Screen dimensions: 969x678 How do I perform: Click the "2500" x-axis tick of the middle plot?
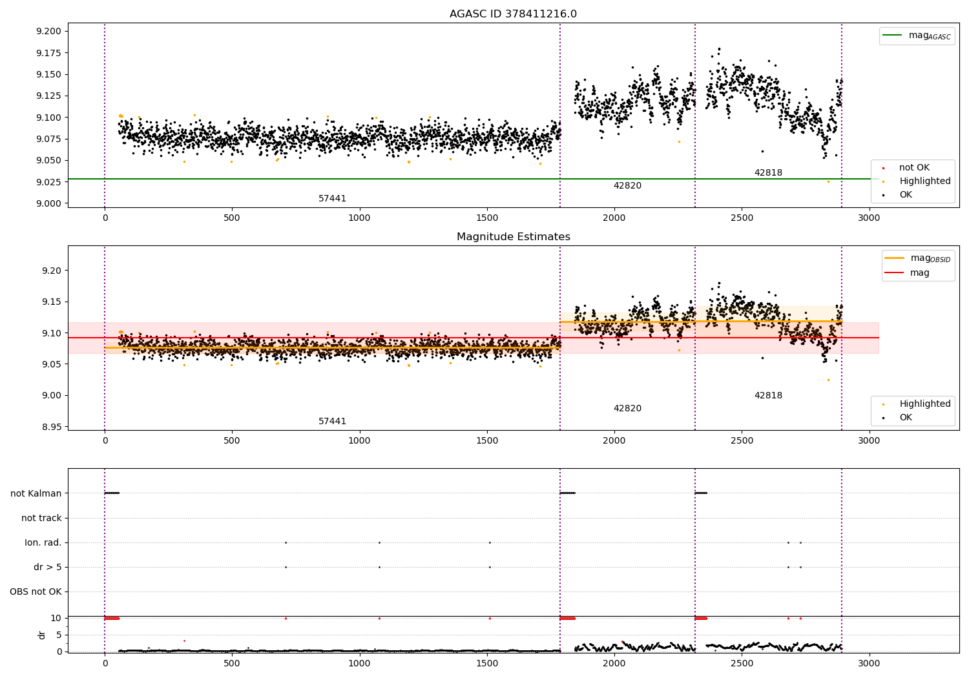point(742,440)
